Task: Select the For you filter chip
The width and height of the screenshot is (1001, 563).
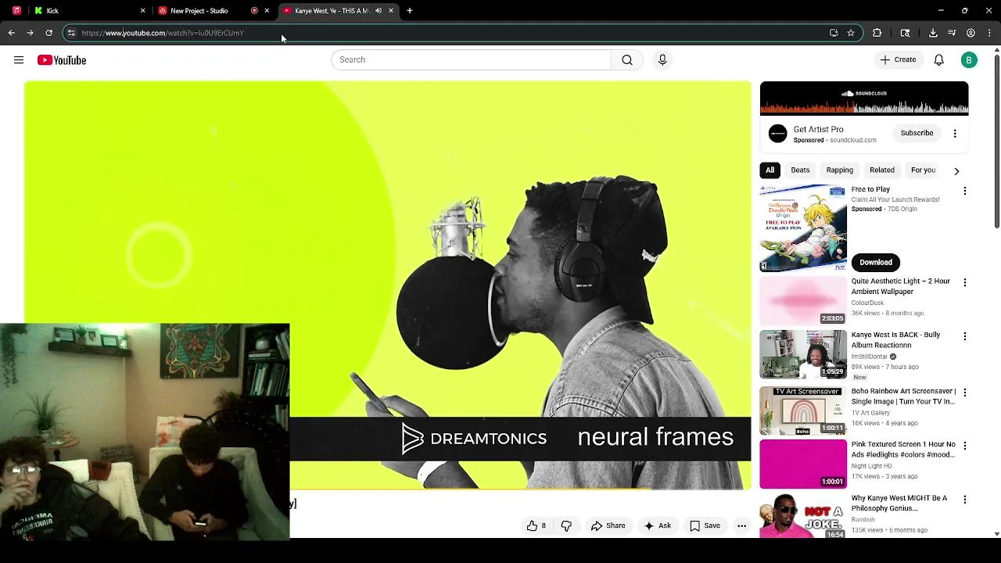Action: click(923, 170)
